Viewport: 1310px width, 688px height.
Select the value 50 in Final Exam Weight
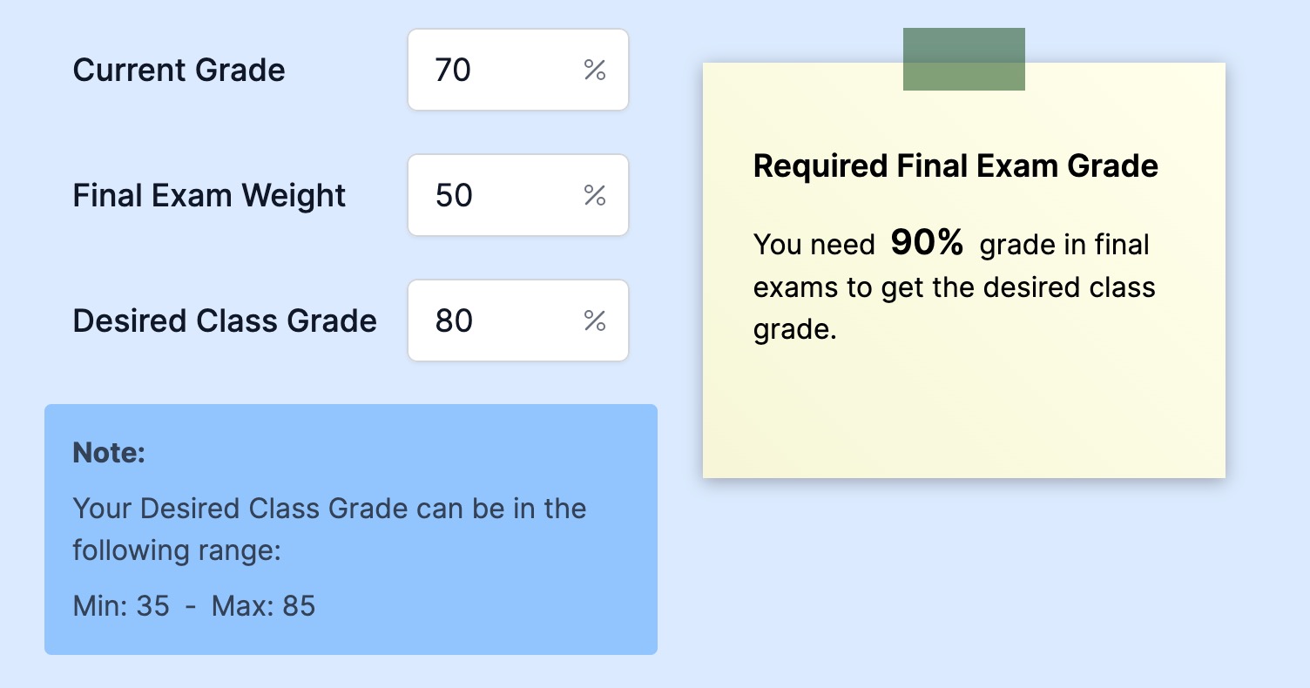click(x=454, y=195)
